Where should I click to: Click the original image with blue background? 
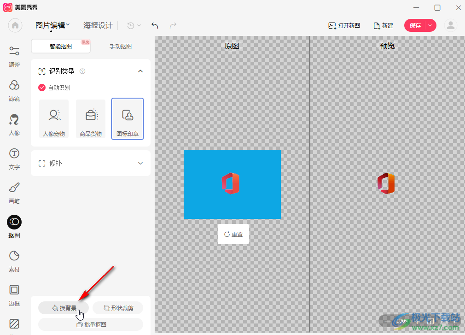point(232,184)
